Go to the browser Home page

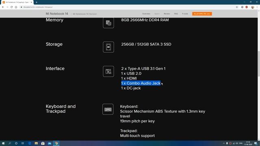click(x=16, y=7)
